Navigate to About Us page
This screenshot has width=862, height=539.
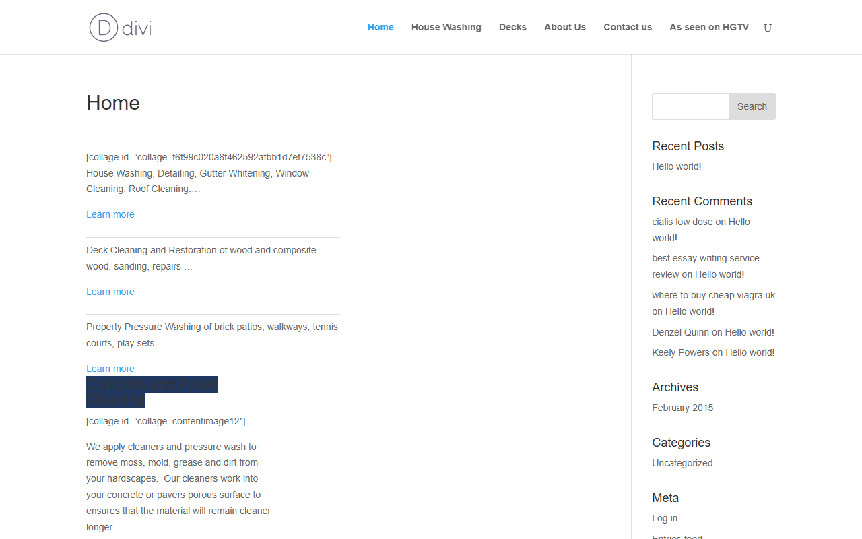[x=565, y=27]
